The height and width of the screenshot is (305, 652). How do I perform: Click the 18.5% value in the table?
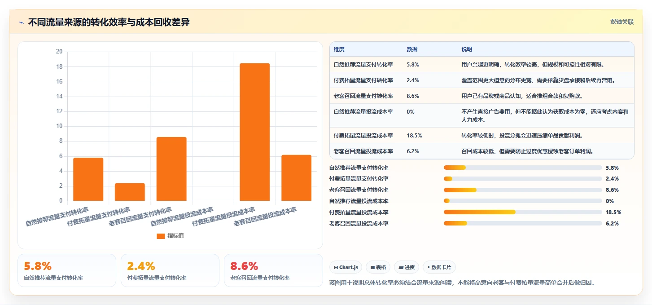click(414, 136)
